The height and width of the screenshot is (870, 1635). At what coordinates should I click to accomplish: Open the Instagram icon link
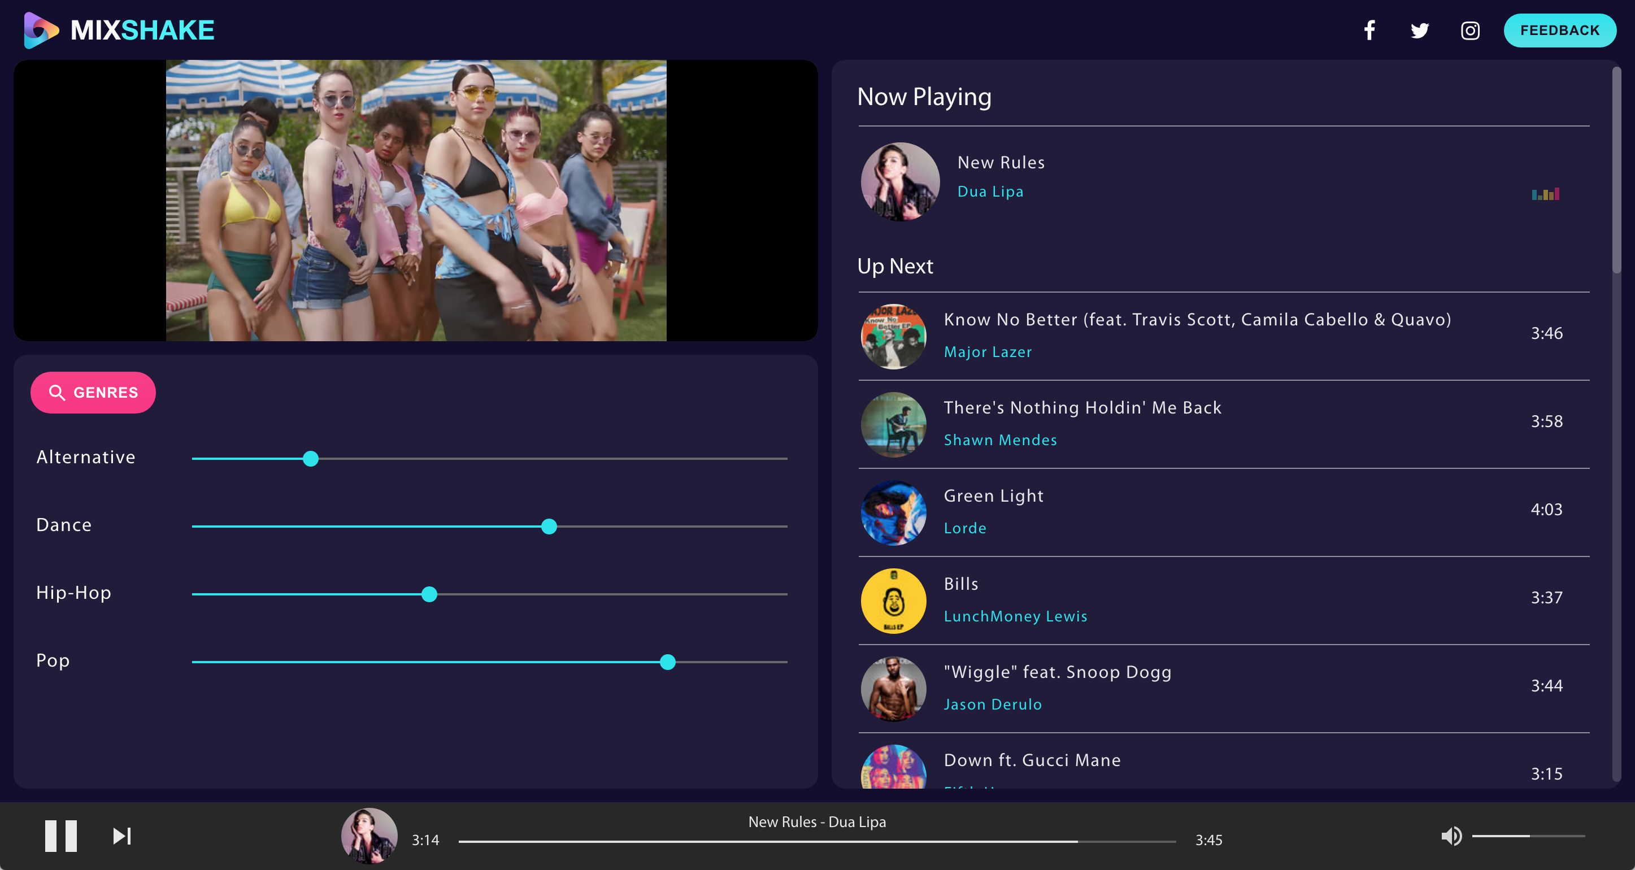point(1470,31)
